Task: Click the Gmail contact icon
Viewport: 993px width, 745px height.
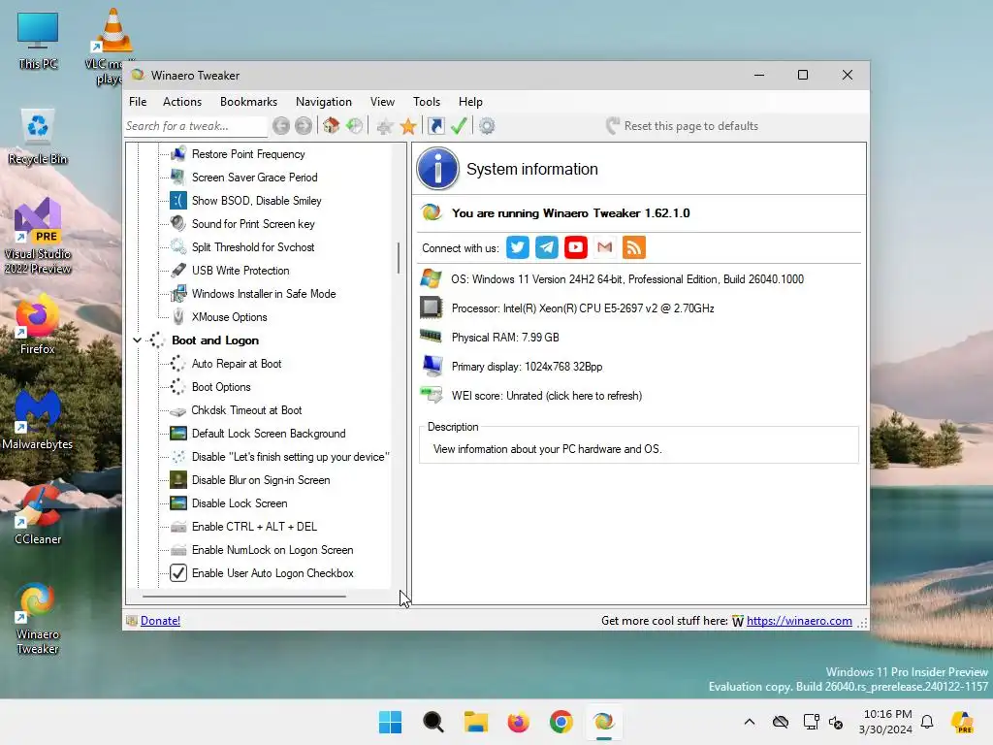Action: pos(605,247)
